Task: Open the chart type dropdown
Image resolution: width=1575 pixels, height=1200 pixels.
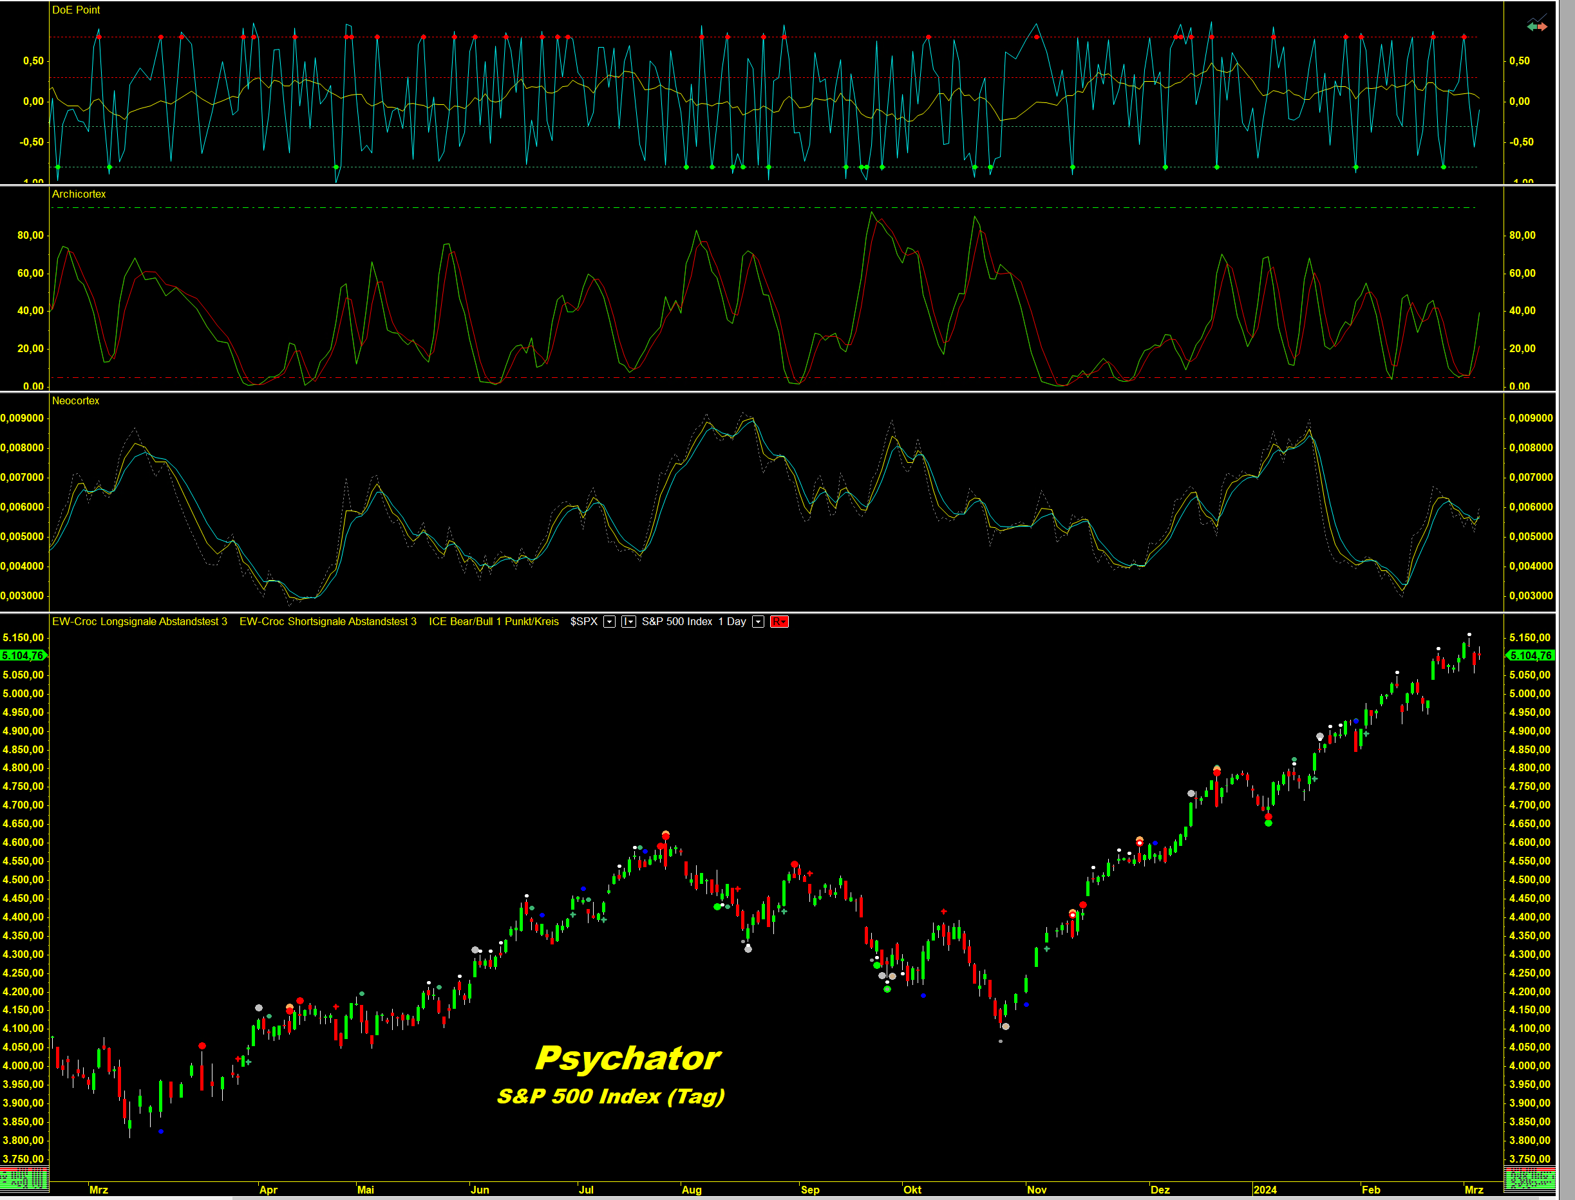Action: [628, 621]
